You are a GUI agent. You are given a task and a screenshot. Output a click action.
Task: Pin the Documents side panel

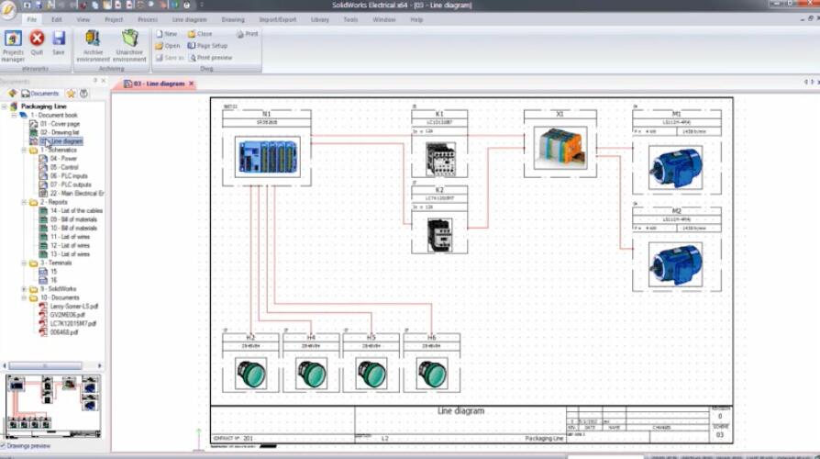(95, 81)
